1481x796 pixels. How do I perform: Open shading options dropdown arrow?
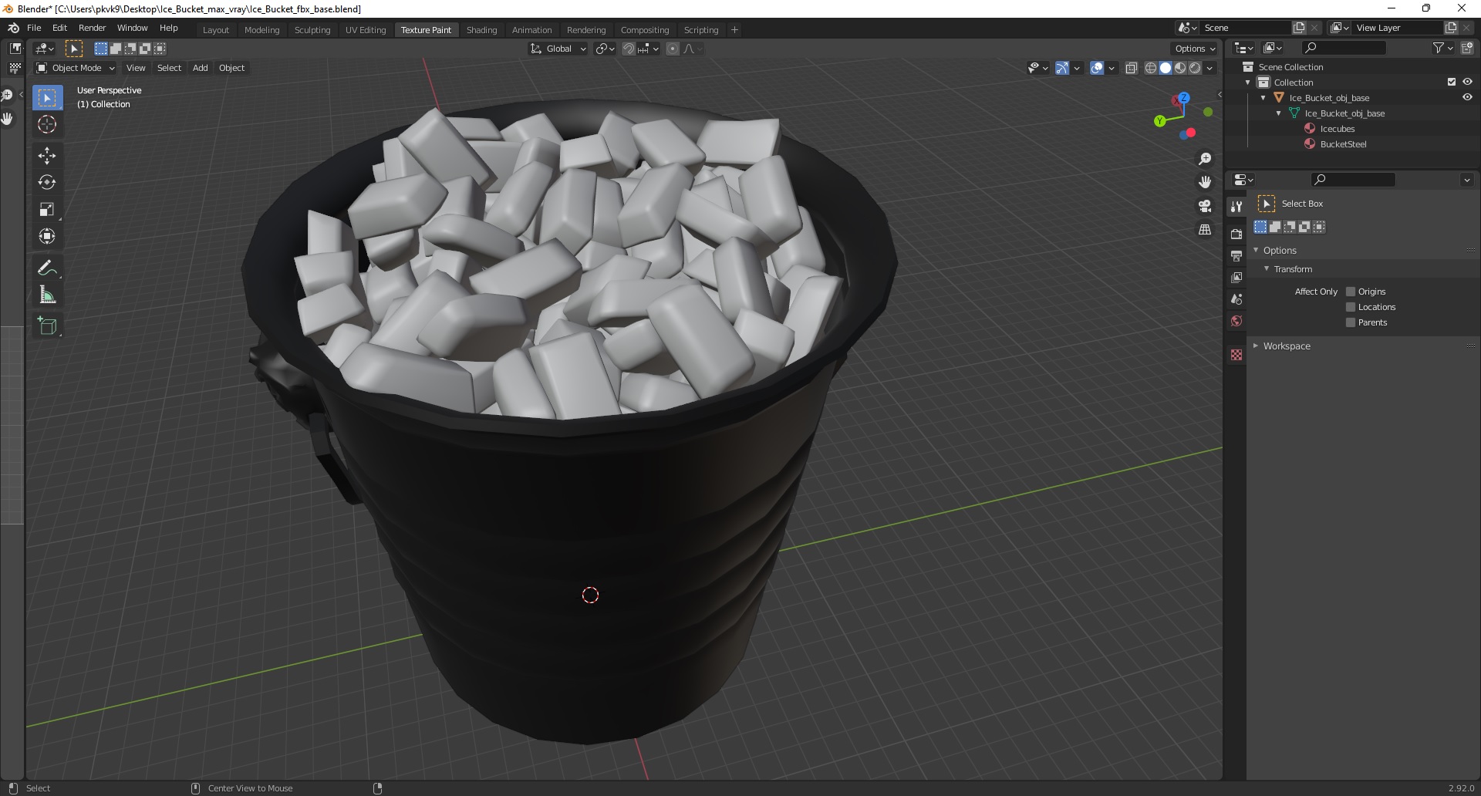click(x=1209, y=68)
